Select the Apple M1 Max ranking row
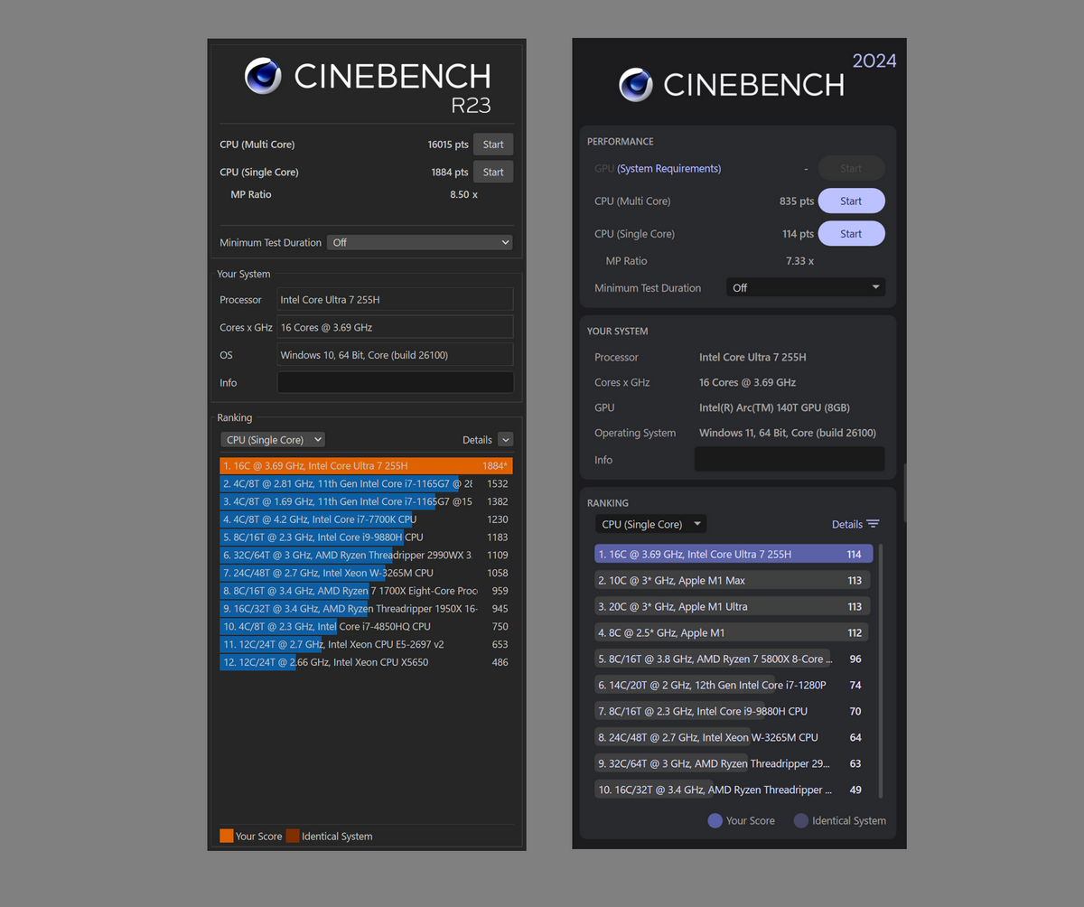The width and height of the screenshot is (1084, 907). (734, 580)
